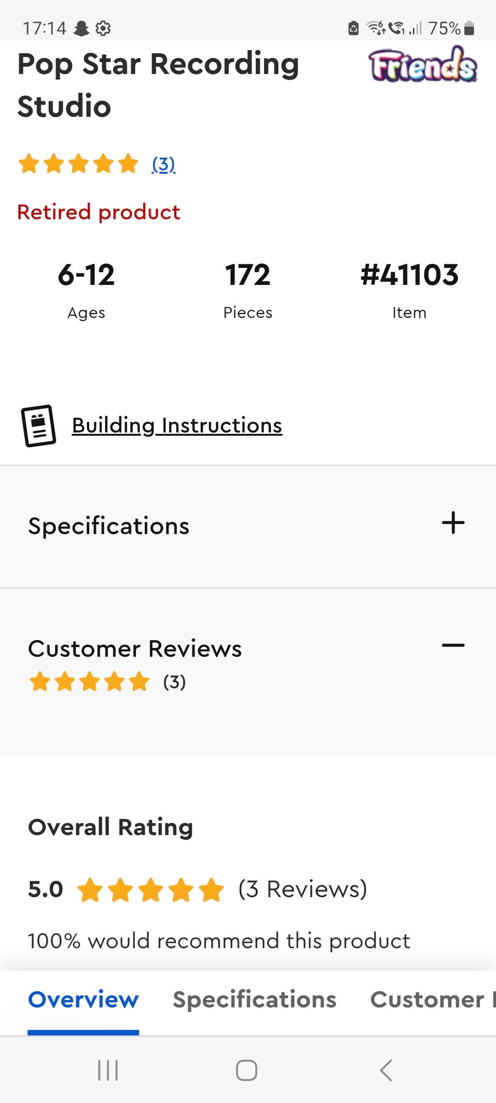Collapse Customer Reviews with the minus icon
496x1103 pixels.
tap(453, 645)
